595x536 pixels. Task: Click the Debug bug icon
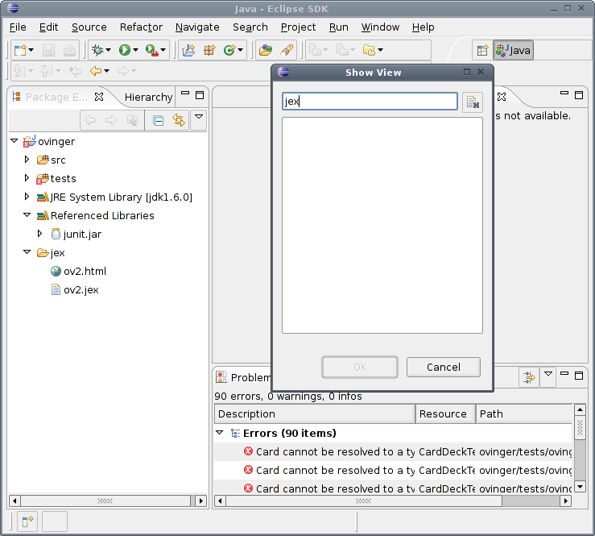[97, 50]
